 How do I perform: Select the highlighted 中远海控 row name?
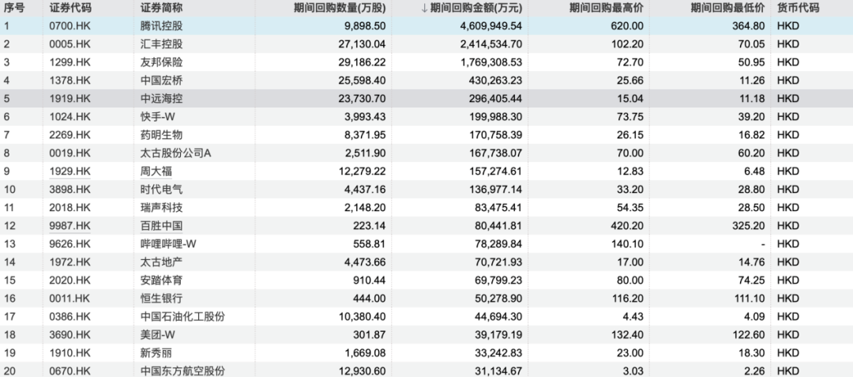point(162,98)
